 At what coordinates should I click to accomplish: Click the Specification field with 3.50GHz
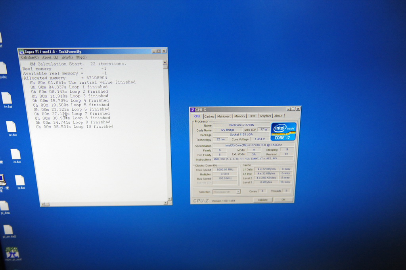pyautogui.click(x=253, y=145)
